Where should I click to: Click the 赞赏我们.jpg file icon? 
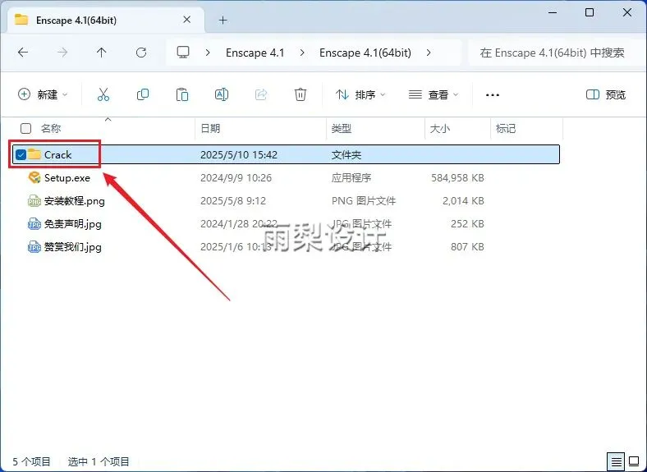[34, 247]
